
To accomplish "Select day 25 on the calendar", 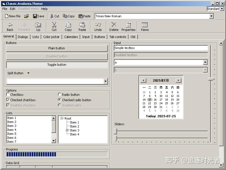I will coord(167,103).
